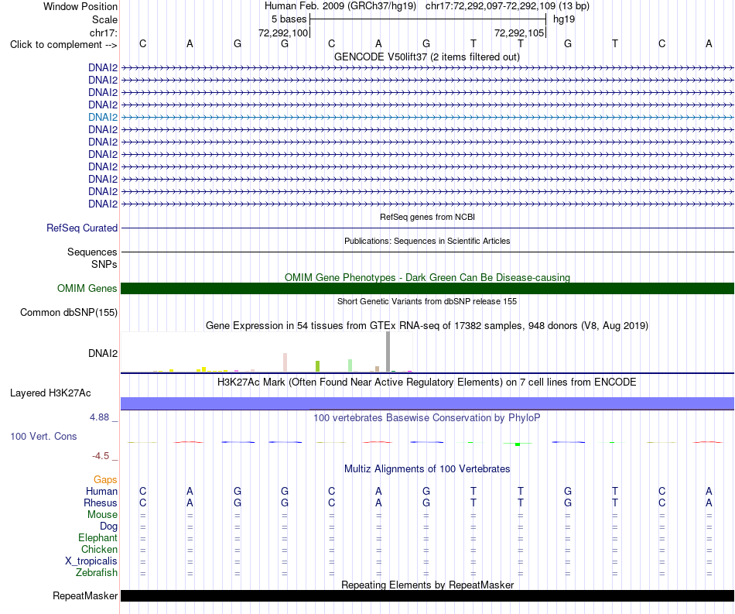Image resolution: width=735 pixels, height=614 pixels.
Task: Open the 'Repeating Elements by RepeatMasker' title
Action: [x=427, y=585]
